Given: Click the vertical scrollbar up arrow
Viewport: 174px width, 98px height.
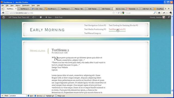Looking at the screenshot, I should coord(172,17).
